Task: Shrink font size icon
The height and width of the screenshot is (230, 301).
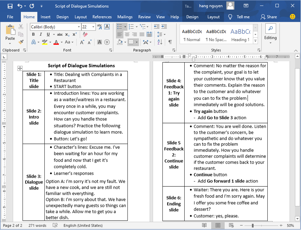Action: tap(90, 42)
